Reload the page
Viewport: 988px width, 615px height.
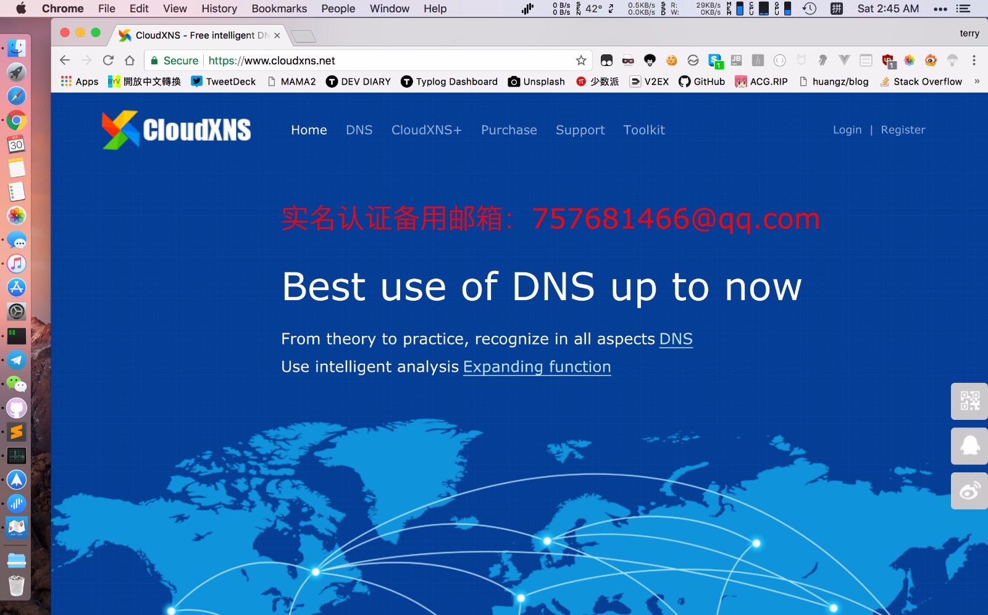(108, 61)
